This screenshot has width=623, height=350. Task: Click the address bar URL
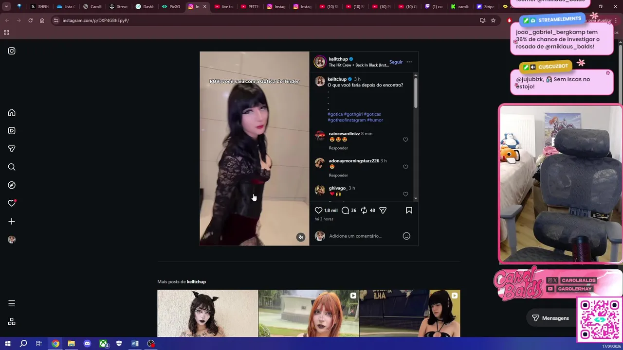95,20
